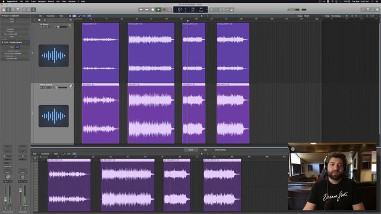This screenshot has height=214, width=381.
Task: Open List Editors from control bar
Action: click(363, 10)
